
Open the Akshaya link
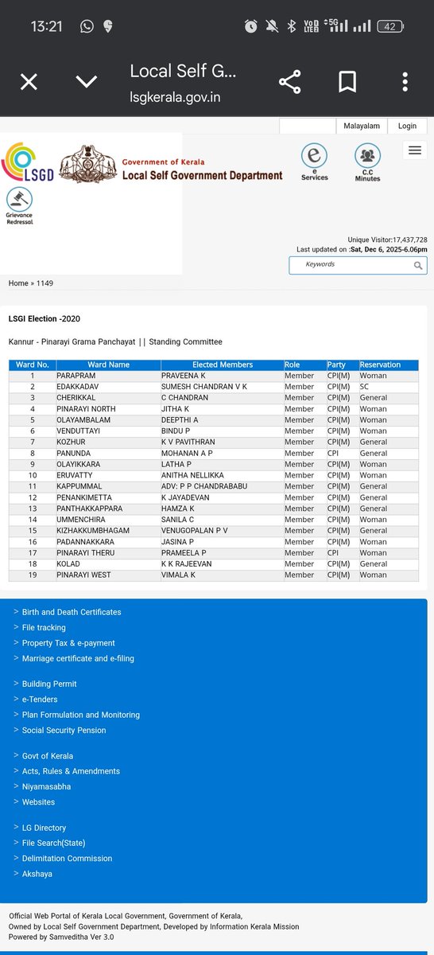point(37,874)
